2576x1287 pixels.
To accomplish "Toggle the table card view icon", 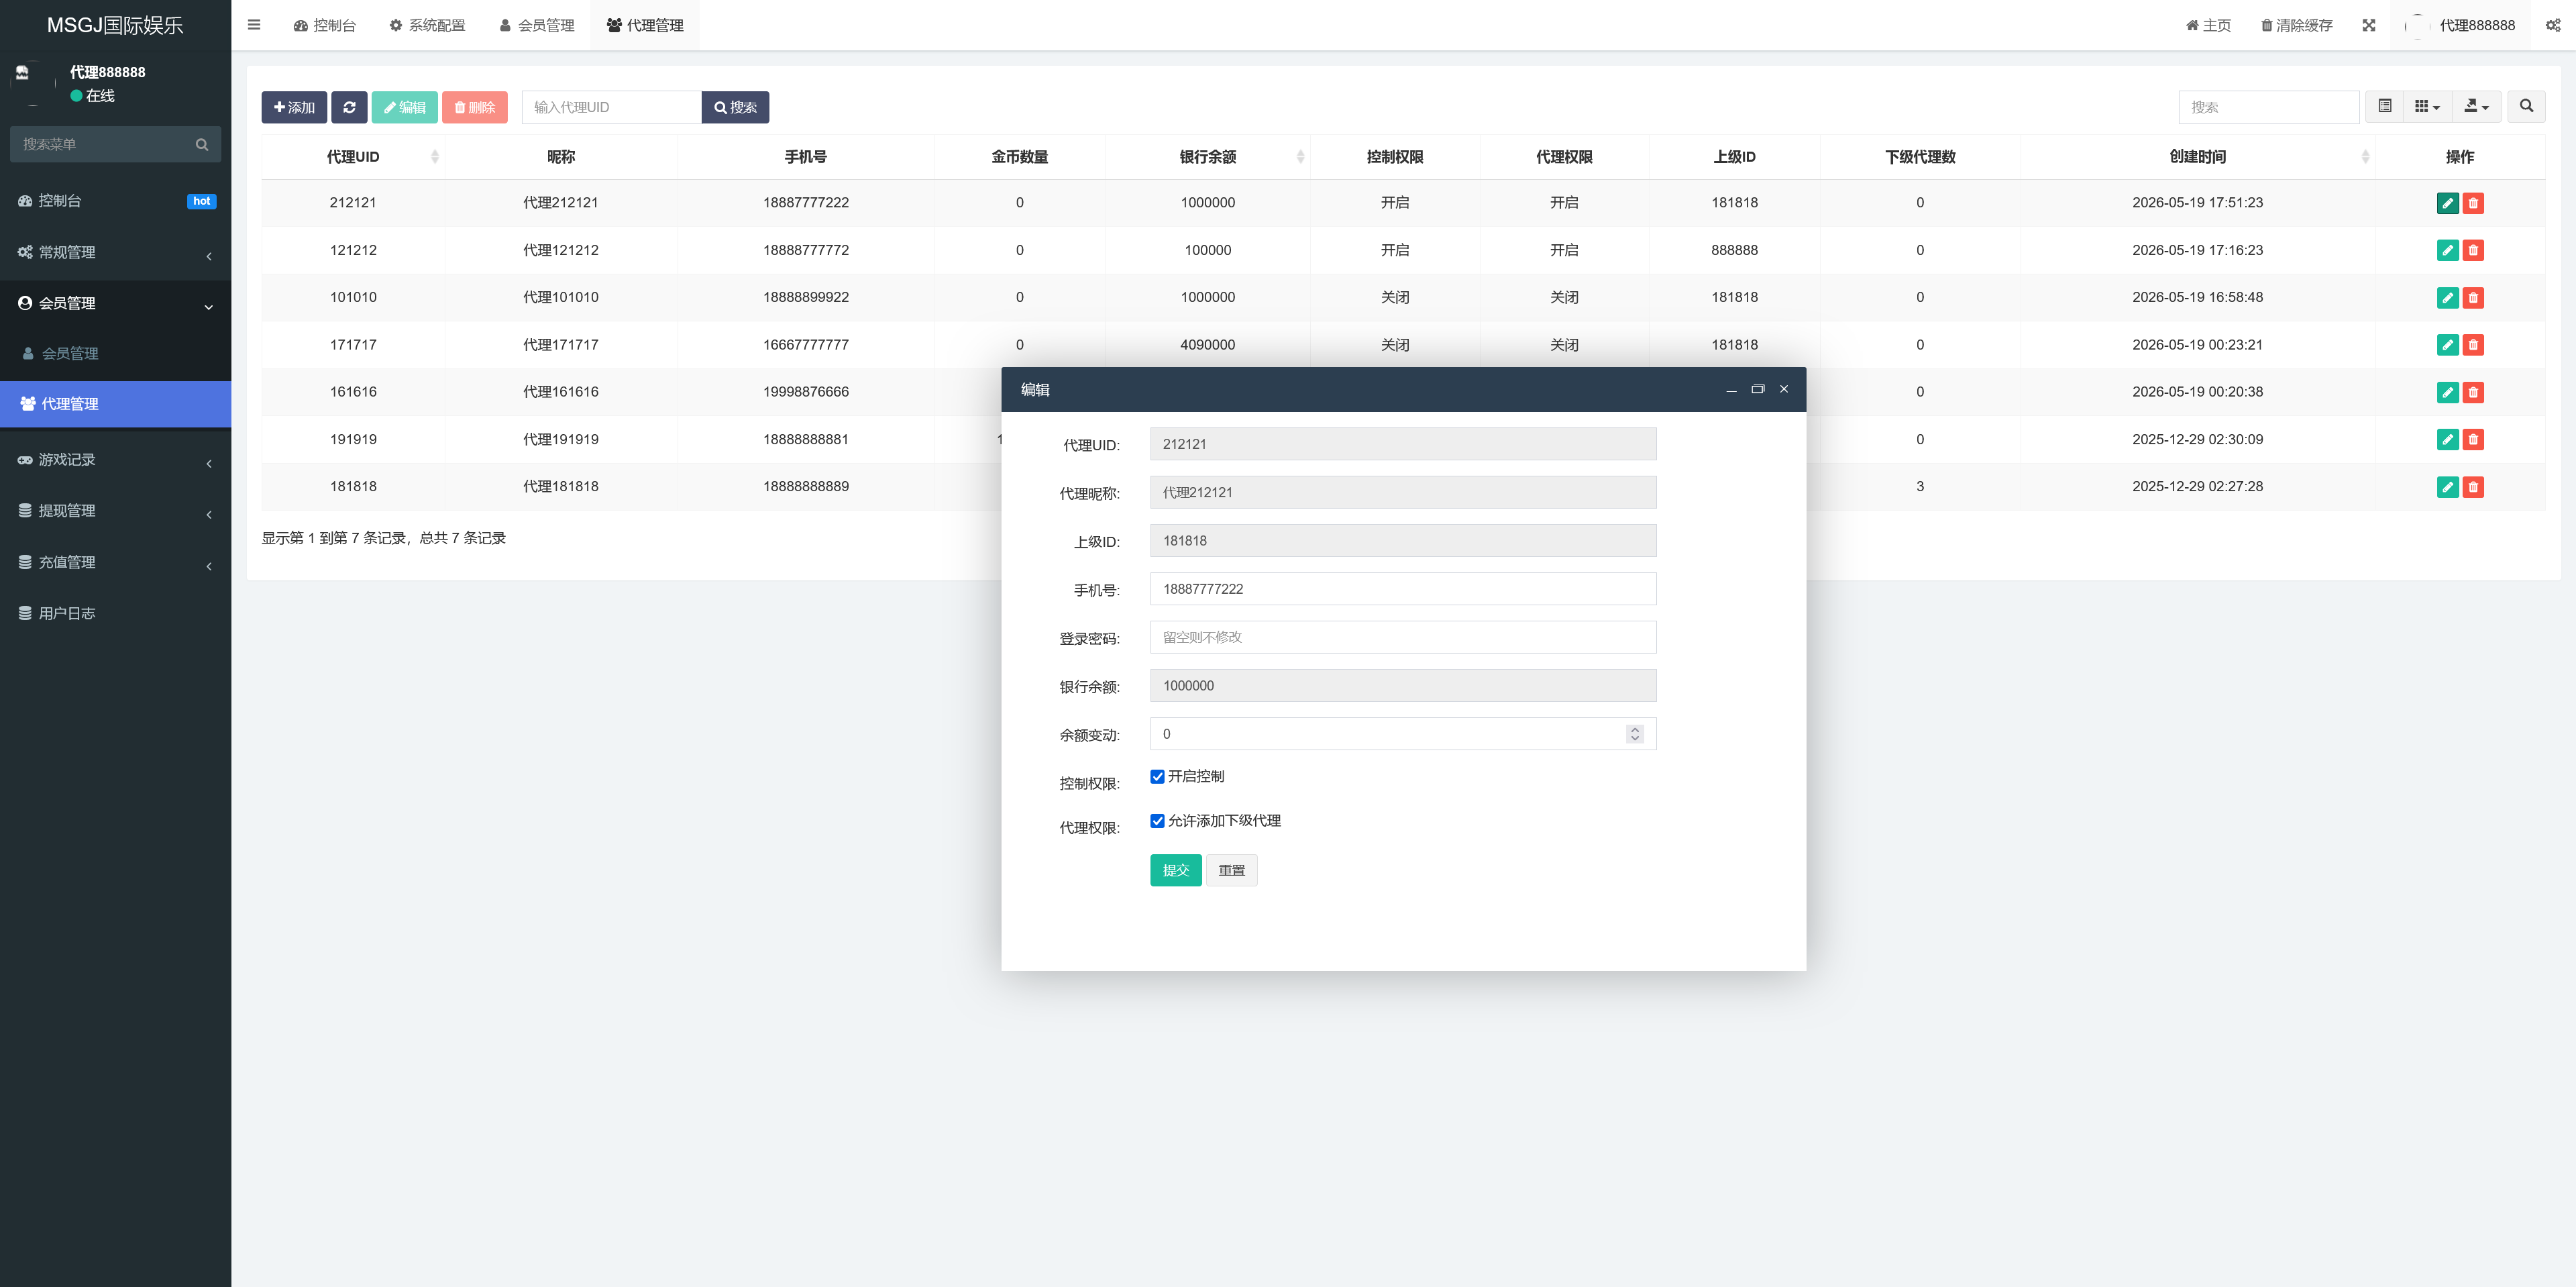I will [x=2385, y=106].
